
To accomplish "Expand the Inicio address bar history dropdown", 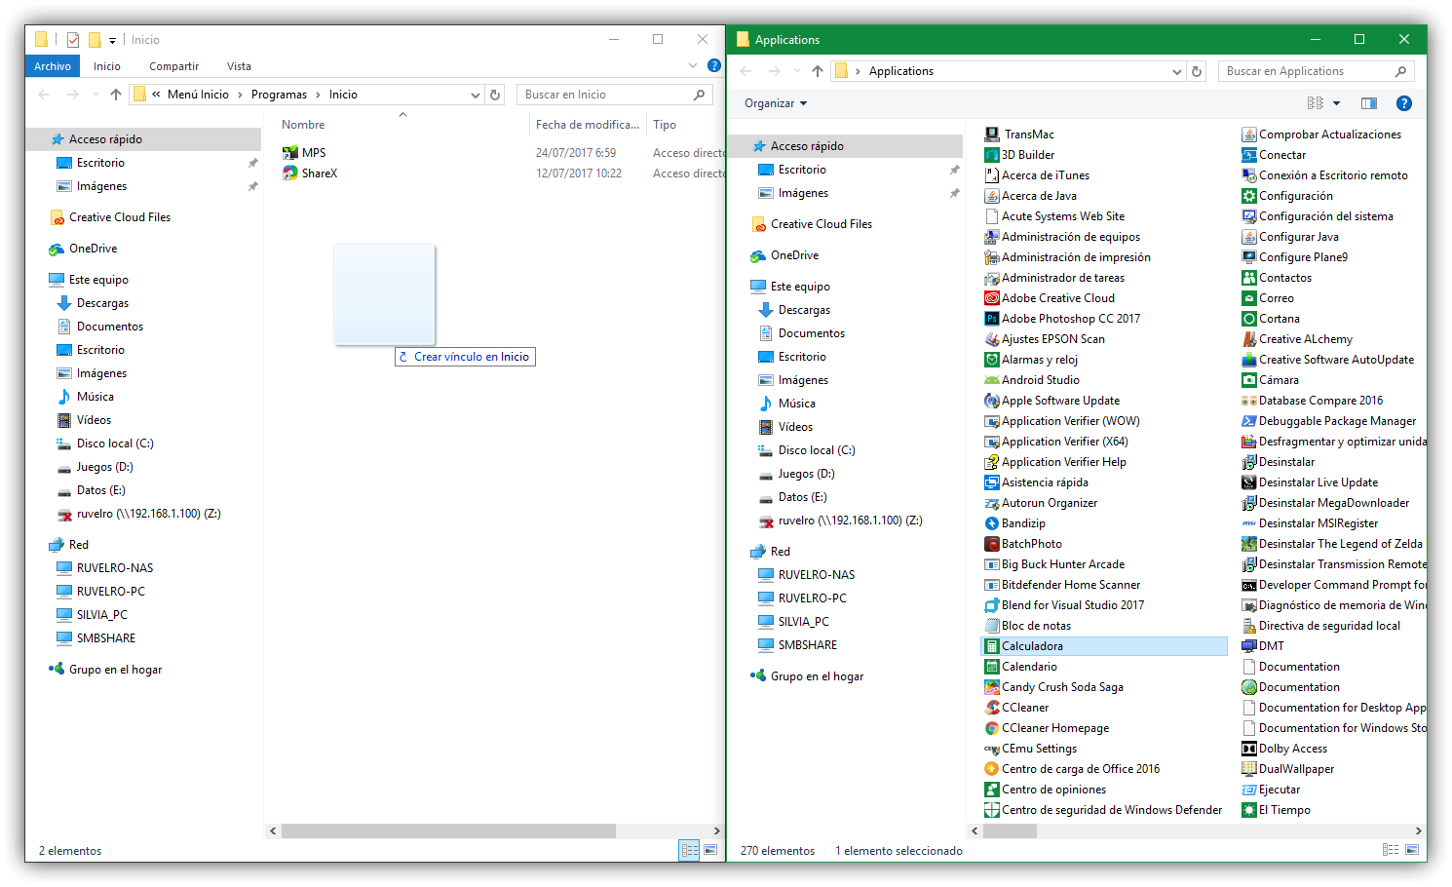I will [476, 95].
